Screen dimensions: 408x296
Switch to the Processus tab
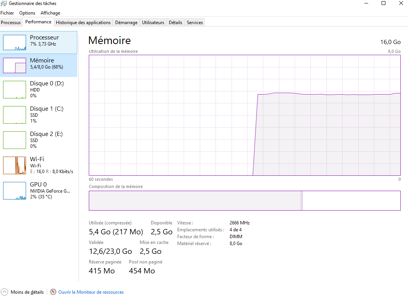tap(11, 22)
